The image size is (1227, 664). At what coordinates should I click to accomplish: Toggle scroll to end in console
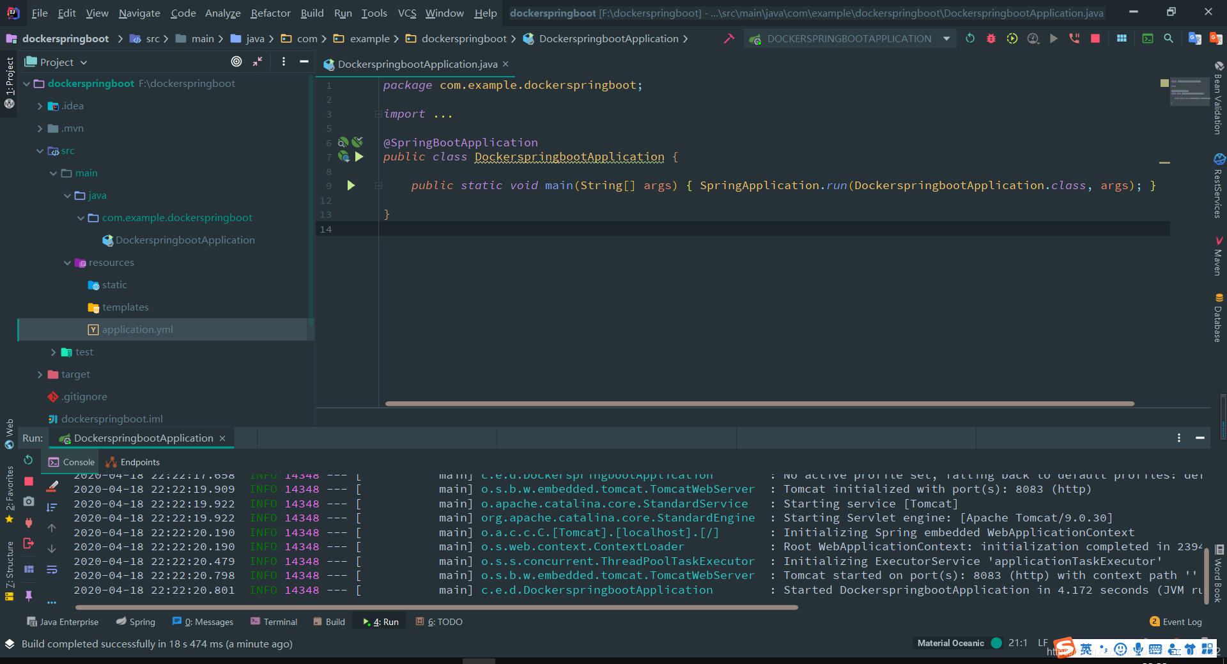tap(52, 507)
